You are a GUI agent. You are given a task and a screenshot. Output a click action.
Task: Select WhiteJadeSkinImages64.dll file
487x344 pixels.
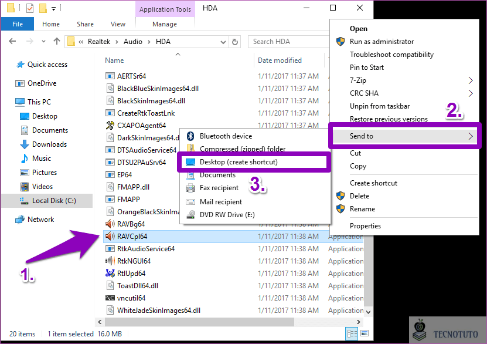(x=159, y=311)
